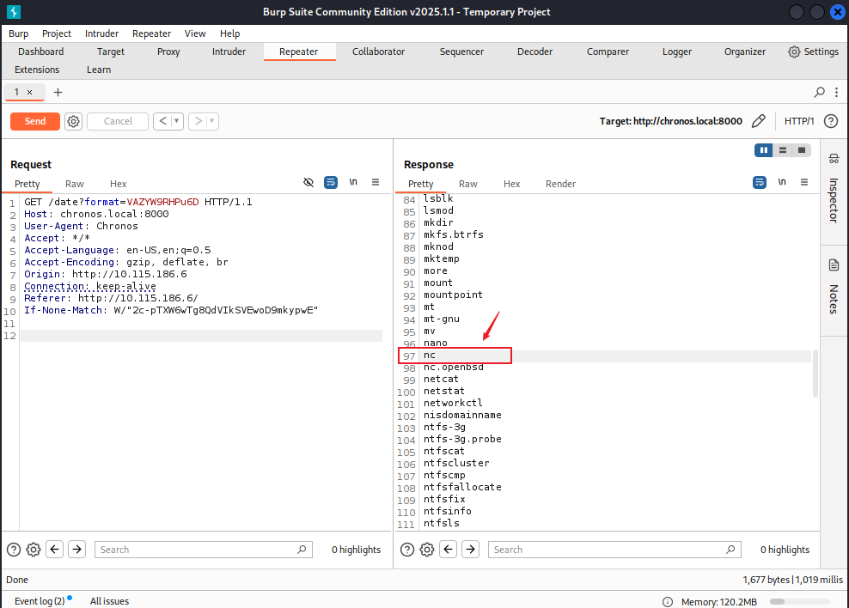Switch Response view to Render tab
Image resolution: width=849 pixels, height=608 pixels.
point(560,184)
